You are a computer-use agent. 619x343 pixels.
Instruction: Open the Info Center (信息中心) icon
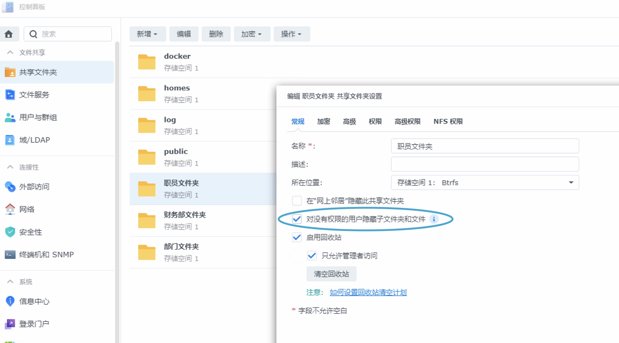pyautogui.click(x=10, y=301)
